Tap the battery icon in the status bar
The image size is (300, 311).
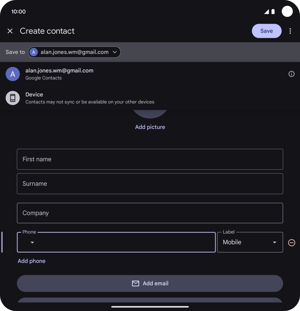[x=273, y=11]
